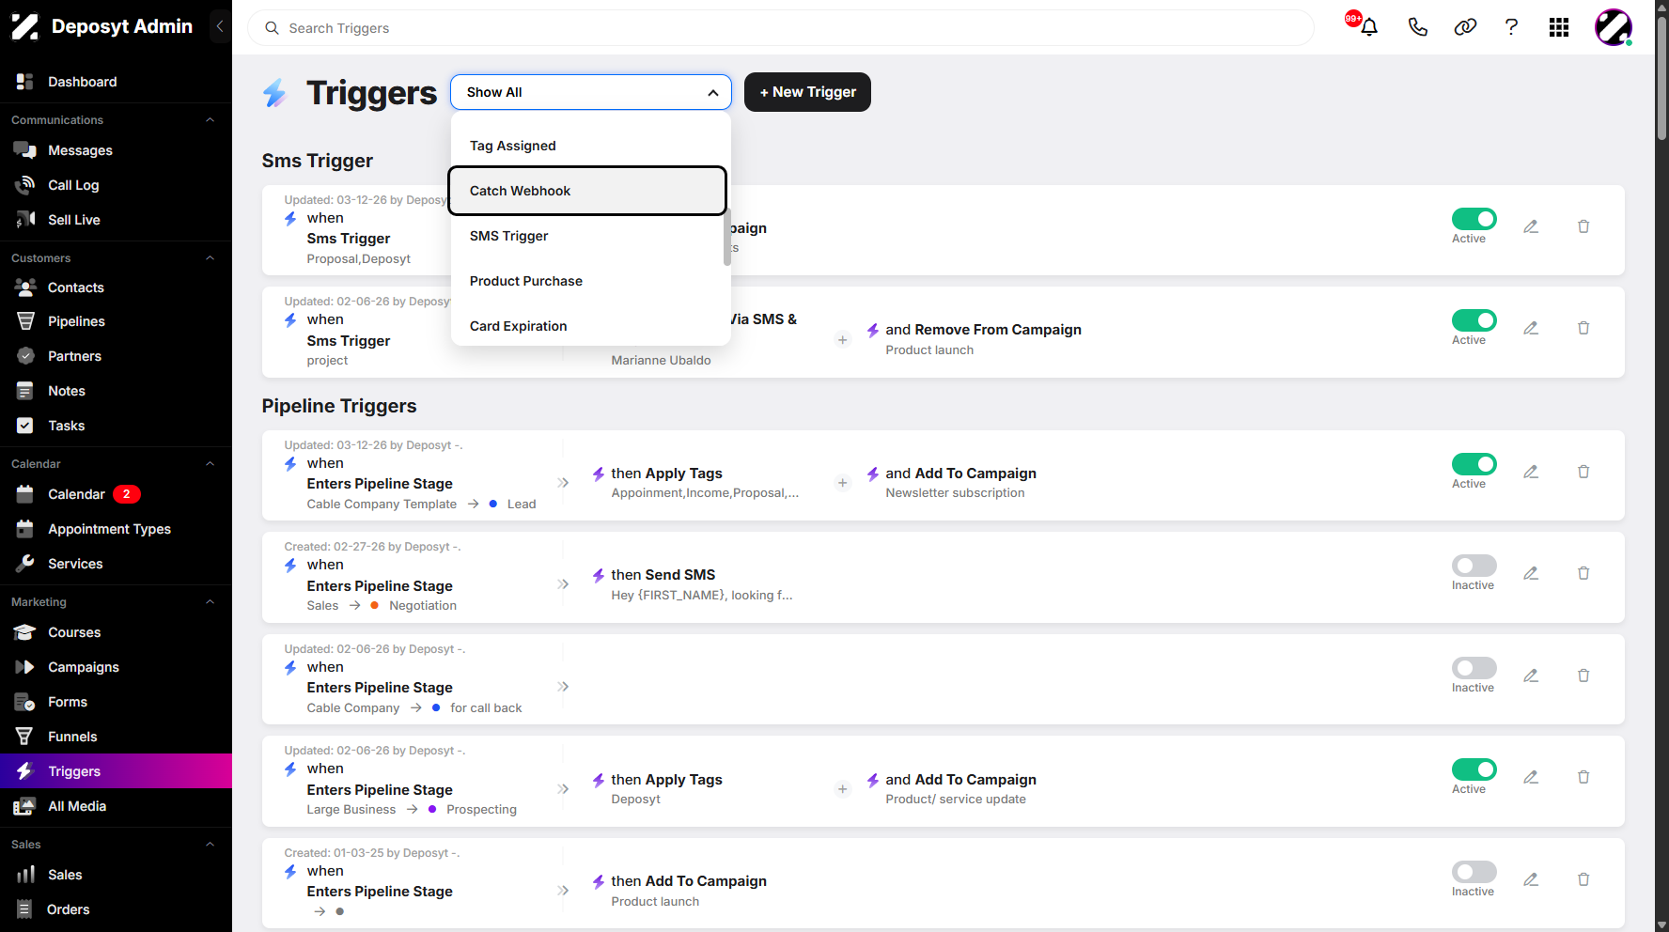Image resolution: width=1669 pixels, height=932 pixels.
Task: Collapse the Sales sidebar section
Action: point(211,845)
